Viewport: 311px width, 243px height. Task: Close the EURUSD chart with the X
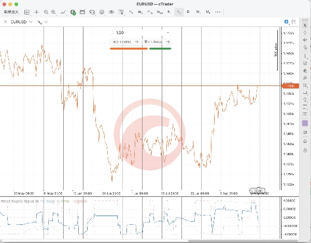tap(5, 22)
